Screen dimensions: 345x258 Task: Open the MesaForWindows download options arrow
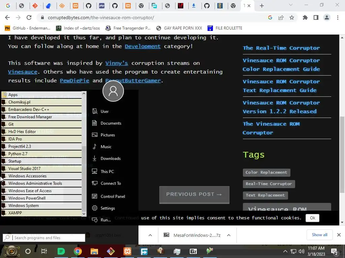[x=229, y=235]
